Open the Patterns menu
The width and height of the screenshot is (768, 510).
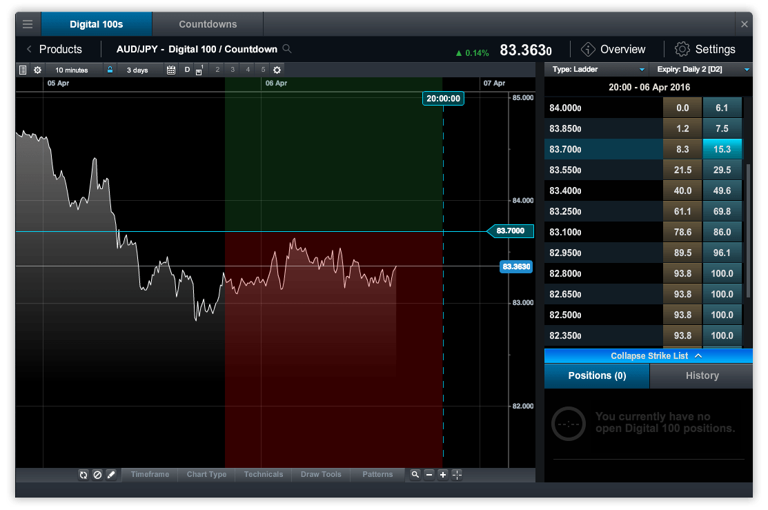tap(377, 475)
